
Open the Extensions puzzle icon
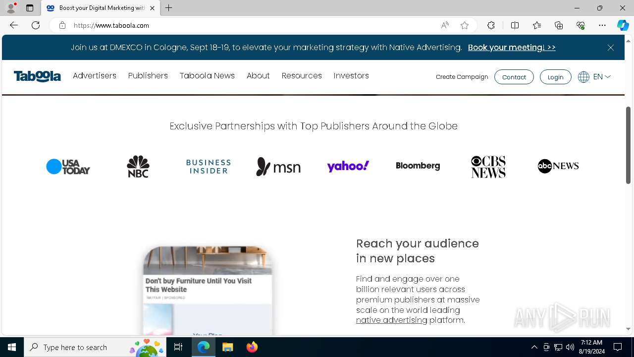491,25
